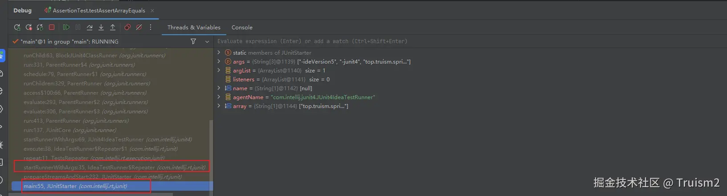Select frame startRunnerWithArgs:69, JUnit4IdeaTestRunner
This screenshot has width=727, height=196.
pyautogui.click(x=111, y=140)
